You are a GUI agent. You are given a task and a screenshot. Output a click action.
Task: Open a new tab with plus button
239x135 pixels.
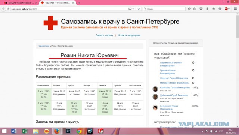(x=79, y=3)
